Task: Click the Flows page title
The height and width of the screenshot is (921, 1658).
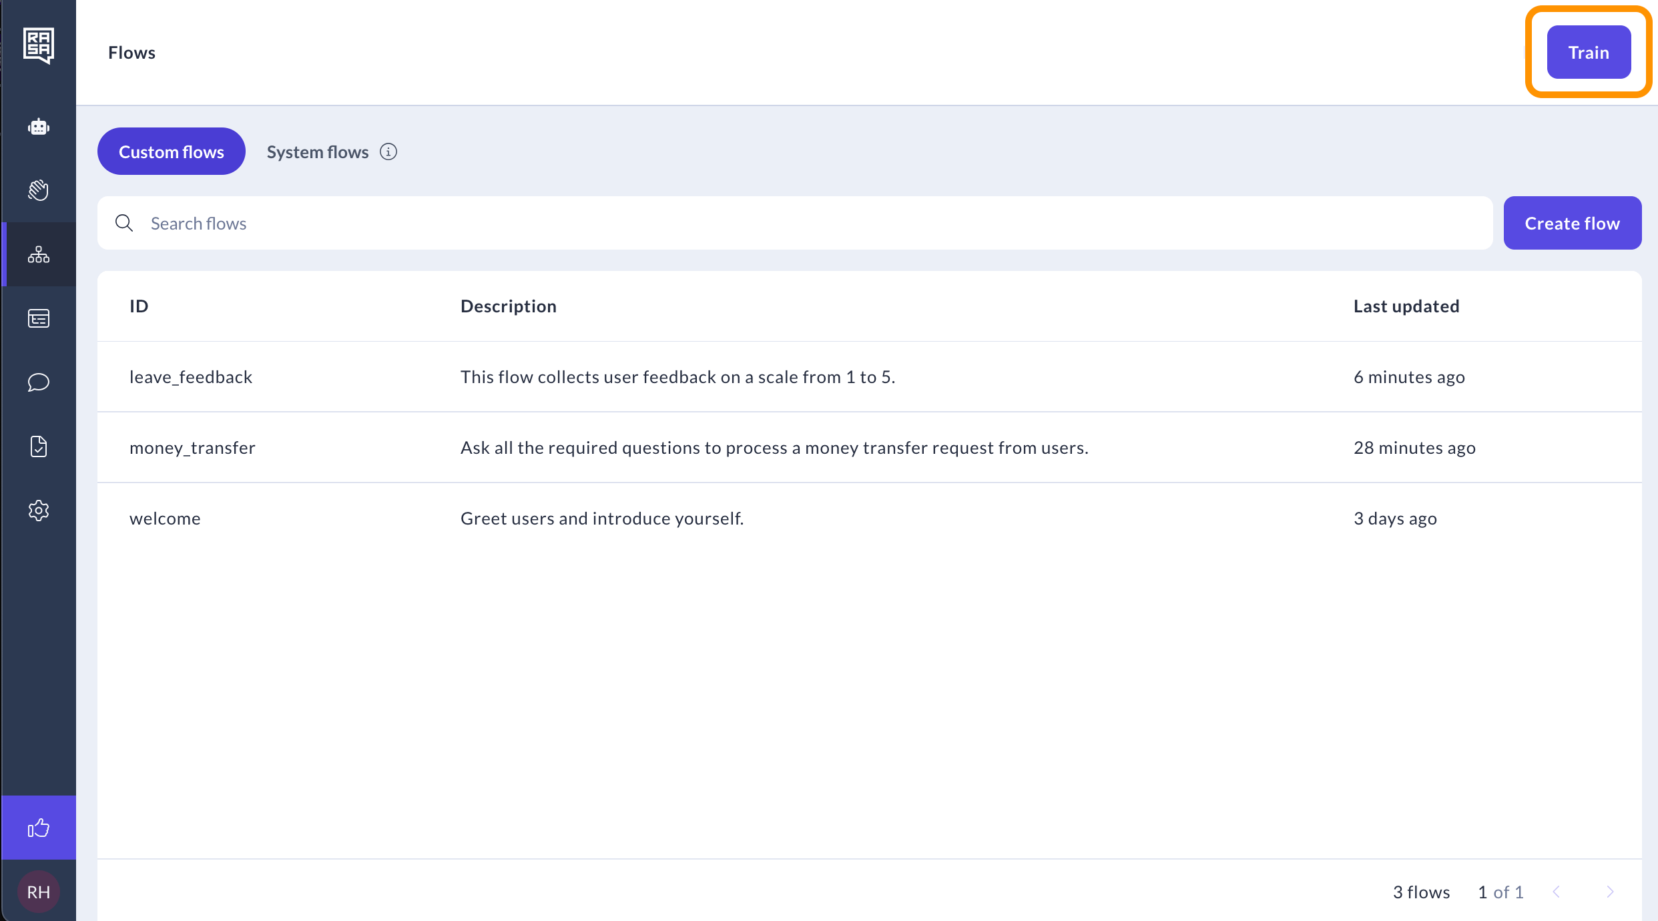Action: coord(131,53)
